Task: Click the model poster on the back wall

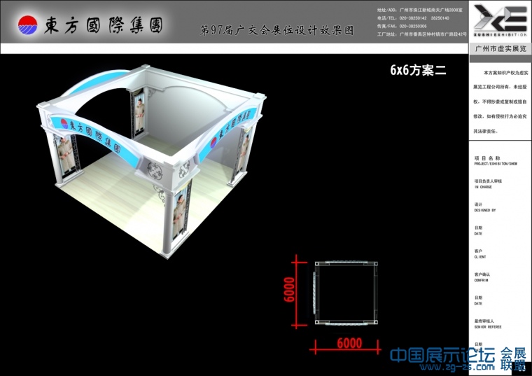Action: pos(139,113)
